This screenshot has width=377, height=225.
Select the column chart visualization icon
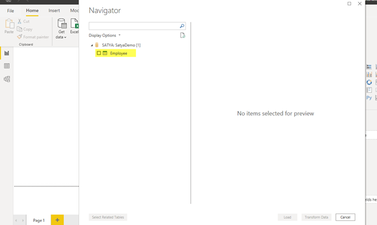pyautogui.click(x=369, y=74)
